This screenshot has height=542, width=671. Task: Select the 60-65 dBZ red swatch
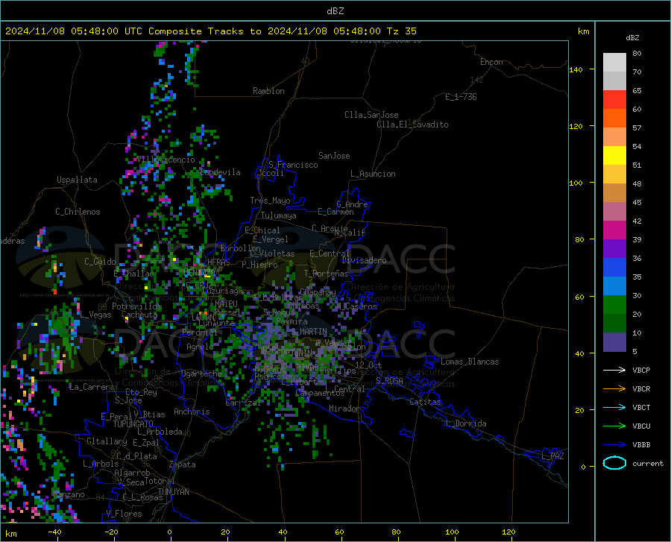614,100
